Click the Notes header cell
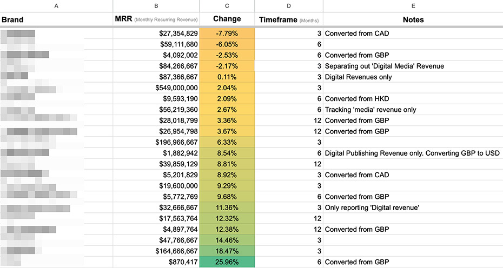This screenshot has height=268, width=503. 413,19
